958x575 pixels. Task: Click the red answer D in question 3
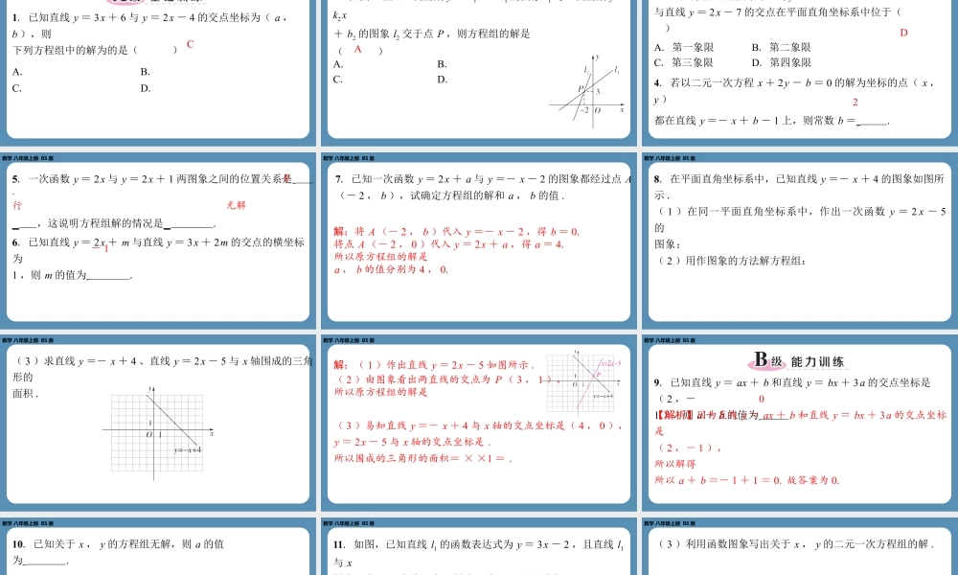pos(901,32)
